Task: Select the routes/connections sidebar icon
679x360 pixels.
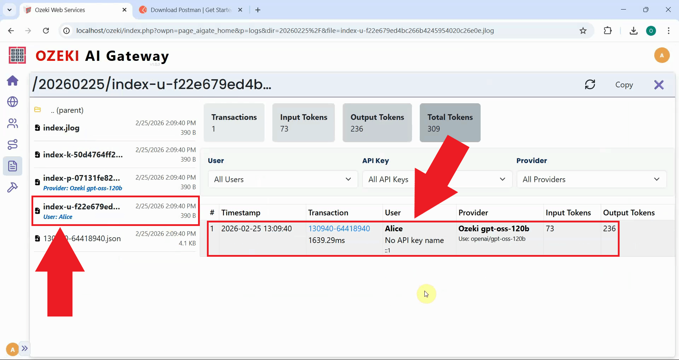Action: point(13,144)
